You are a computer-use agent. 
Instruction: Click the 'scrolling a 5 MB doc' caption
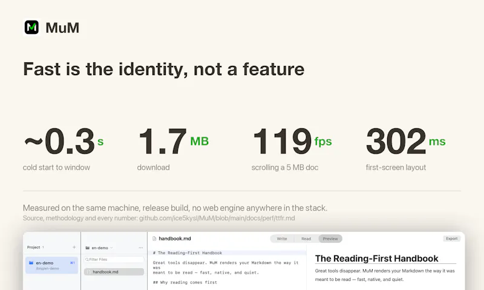click(x=284, y=167)
